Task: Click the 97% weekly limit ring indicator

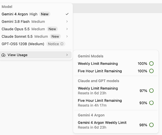Action: pos(151,91)
